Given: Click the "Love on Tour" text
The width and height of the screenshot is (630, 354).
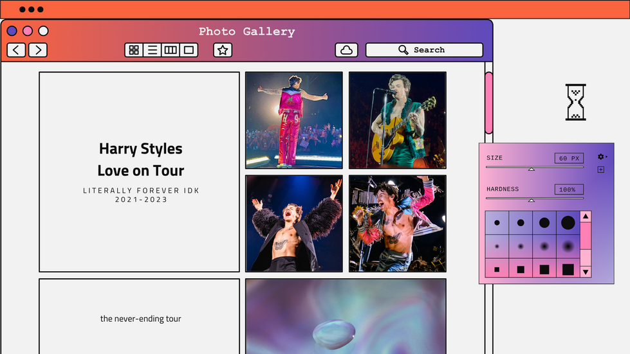Looking at the screenshot, I should tap(141, 171).
